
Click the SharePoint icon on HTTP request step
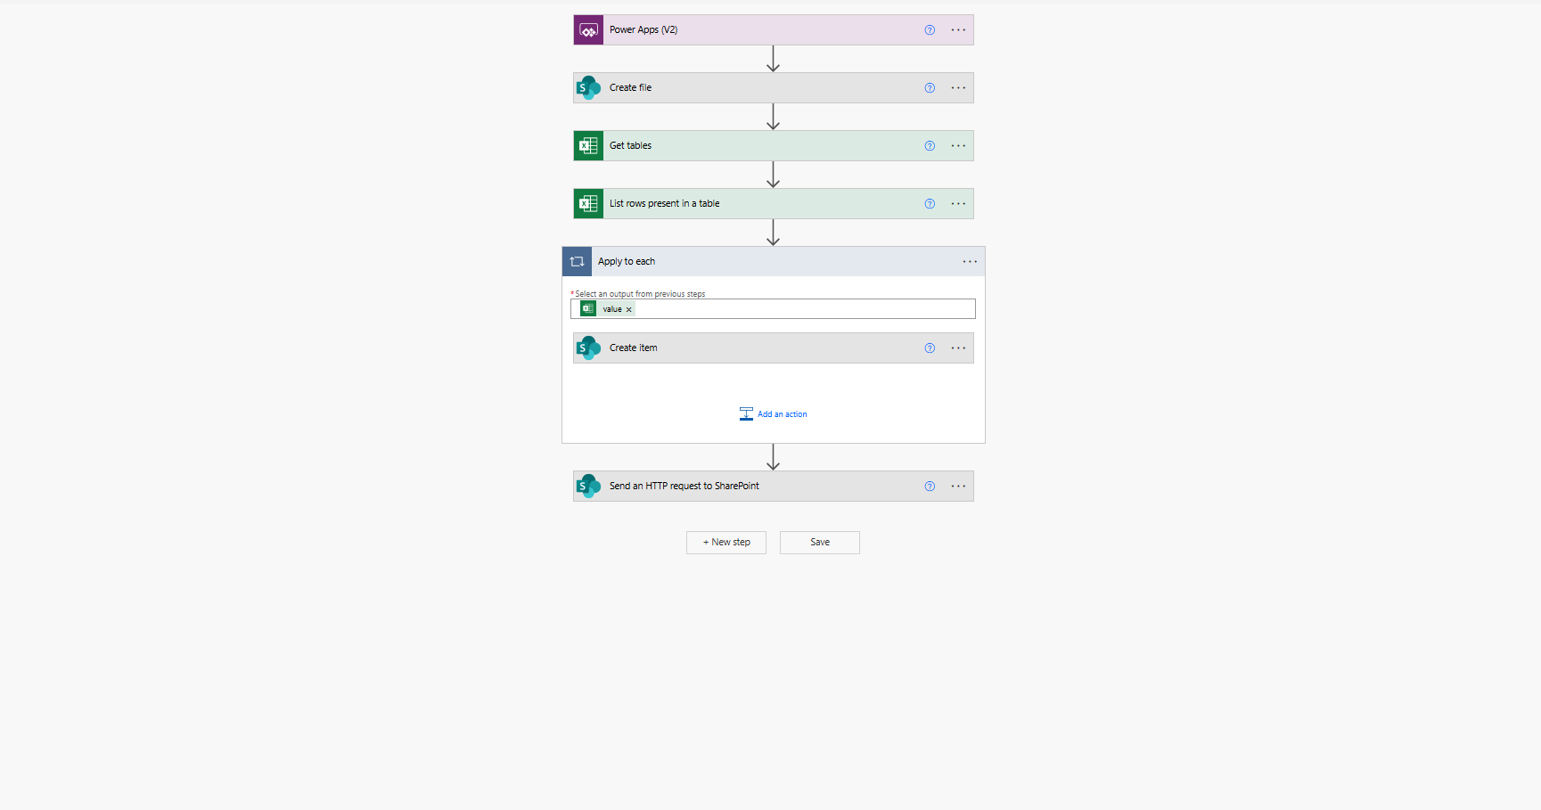(588, 487)
